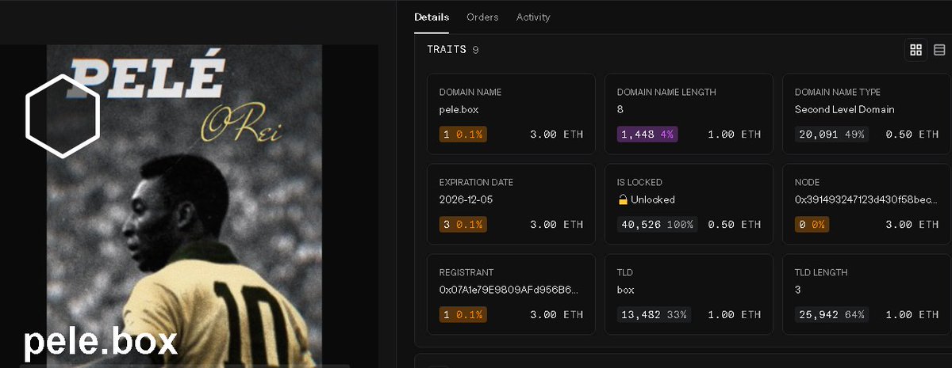Click the scrollbar below the NFT image
This screenshot has width=952, height=368.
pos(184,366)
